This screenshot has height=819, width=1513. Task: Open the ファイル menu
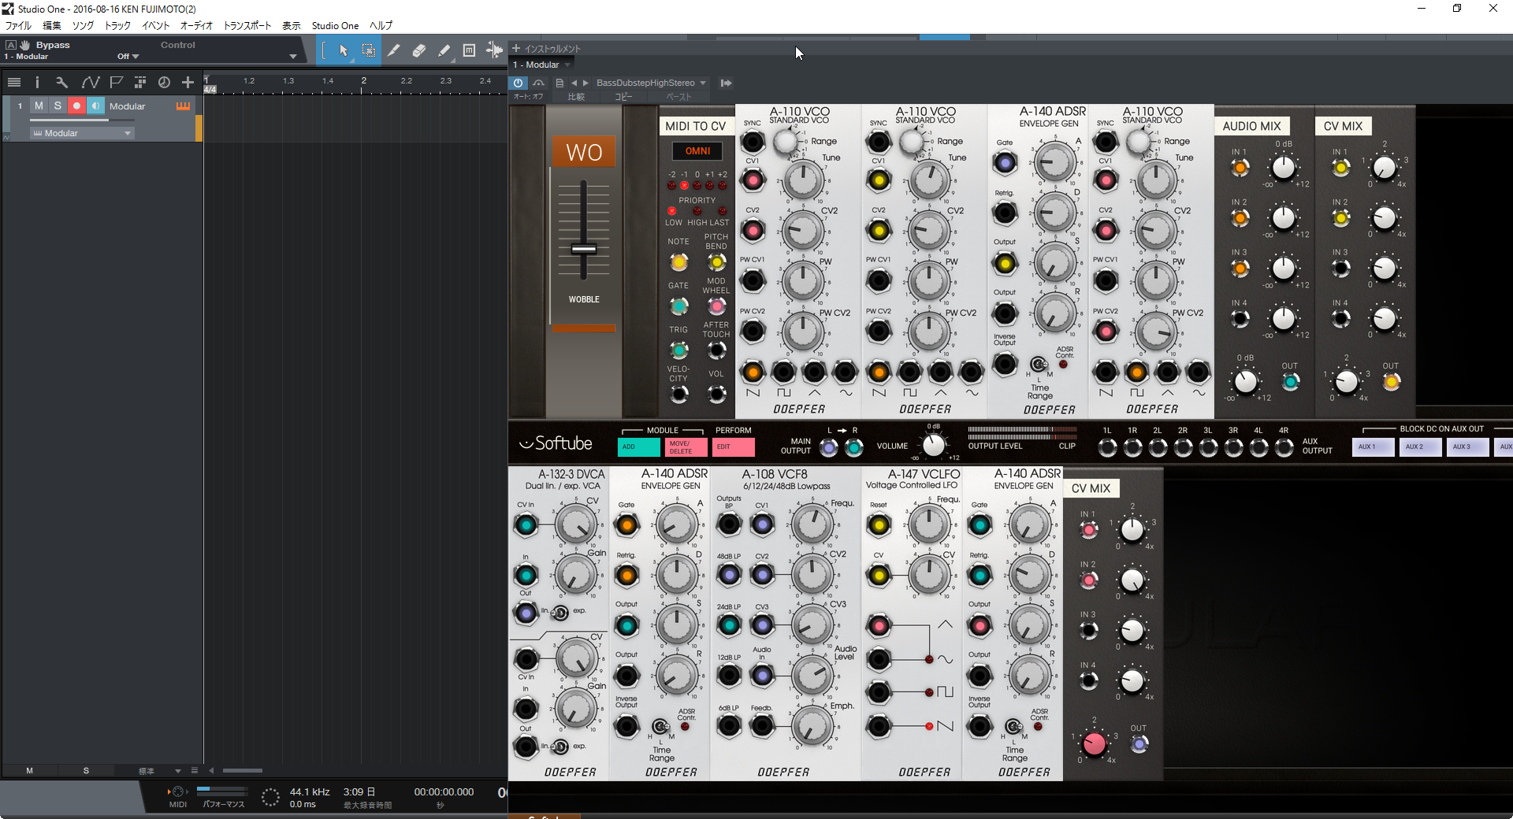(x=18, y=25)
